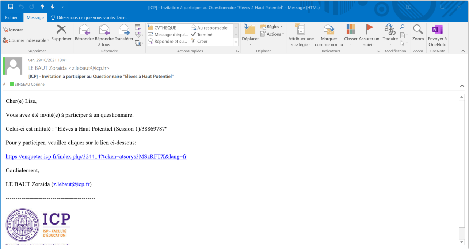This screenshot has height=249, width=469.
Task: Click the z.lebaut@icp.fr email link
Action: coord(72,184)
